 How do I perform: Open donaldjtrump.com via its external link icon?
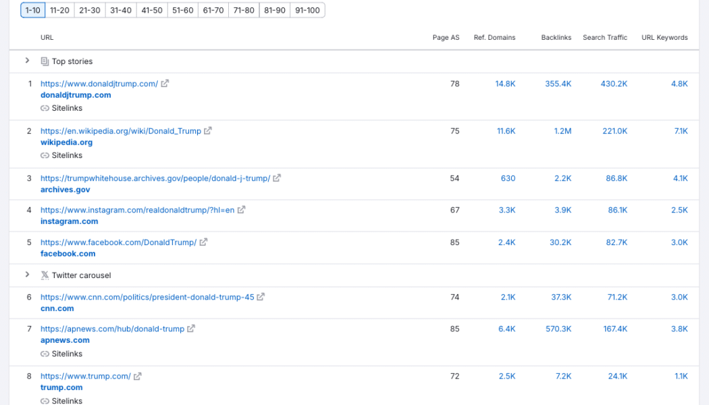pos(163,83)
